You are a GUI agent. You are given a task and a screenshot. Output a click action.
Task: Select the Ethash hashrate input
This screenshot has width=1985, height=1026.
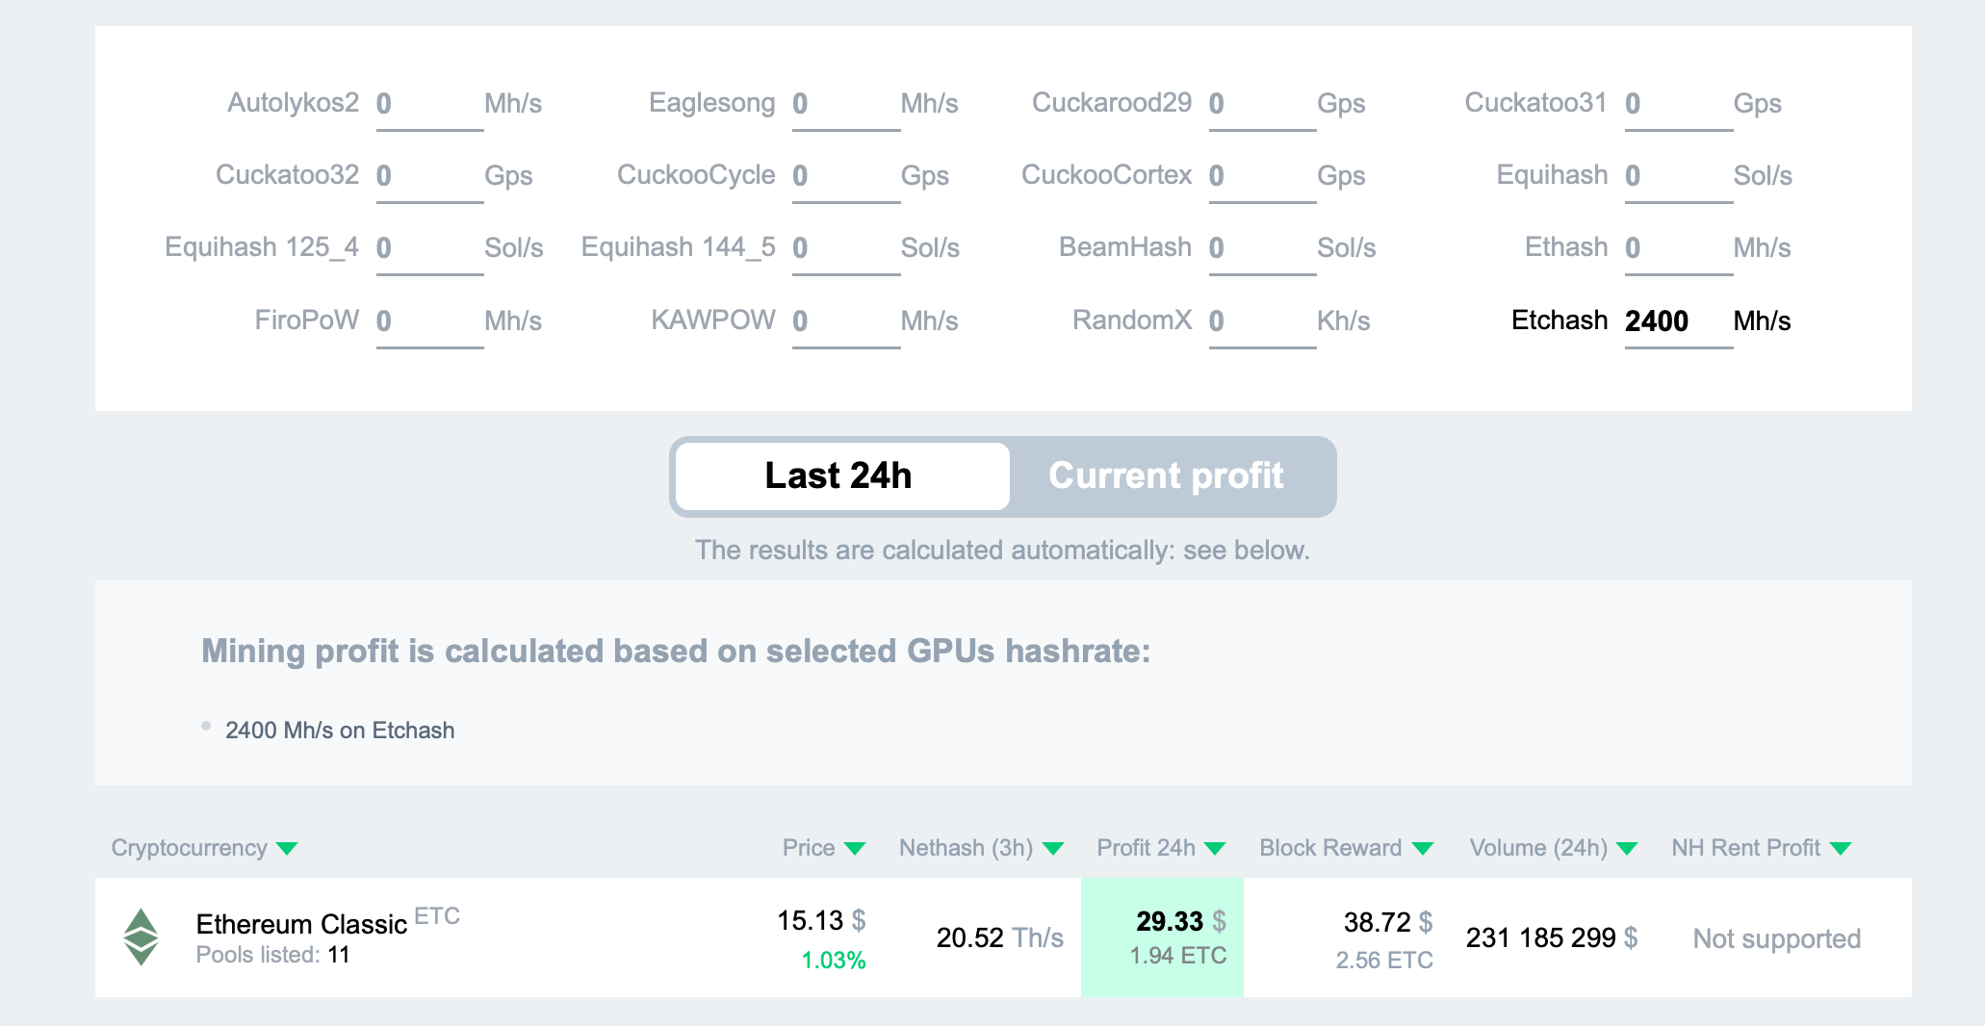1676,248
